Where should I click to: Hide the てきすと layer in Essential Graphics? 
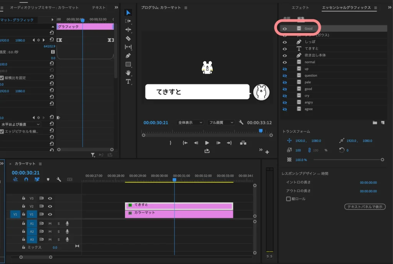[285, 49]
